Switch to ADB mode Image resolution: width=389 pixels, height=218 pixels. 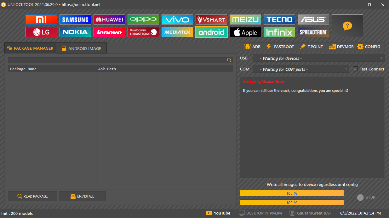click(x=252, y=46)
